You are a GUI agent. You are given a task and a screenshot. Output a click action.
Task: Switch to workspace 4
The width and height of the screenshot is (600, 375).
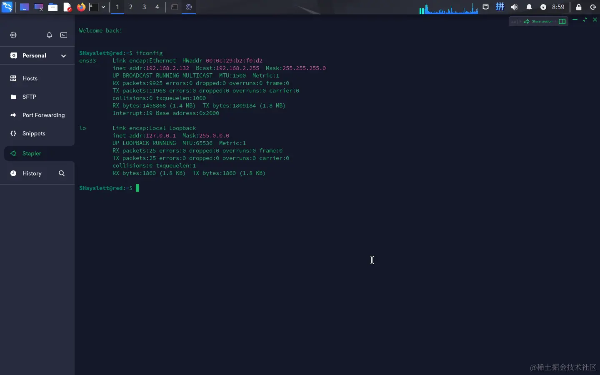point(157,7)
